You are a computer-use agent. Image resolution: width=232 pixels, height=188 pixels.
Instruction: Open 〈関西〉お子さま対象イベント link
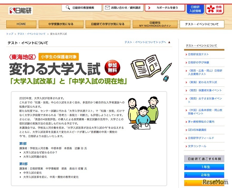tap(205, 100)
